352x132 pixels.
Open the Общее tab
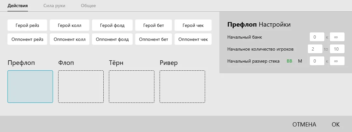pos(88,6)
